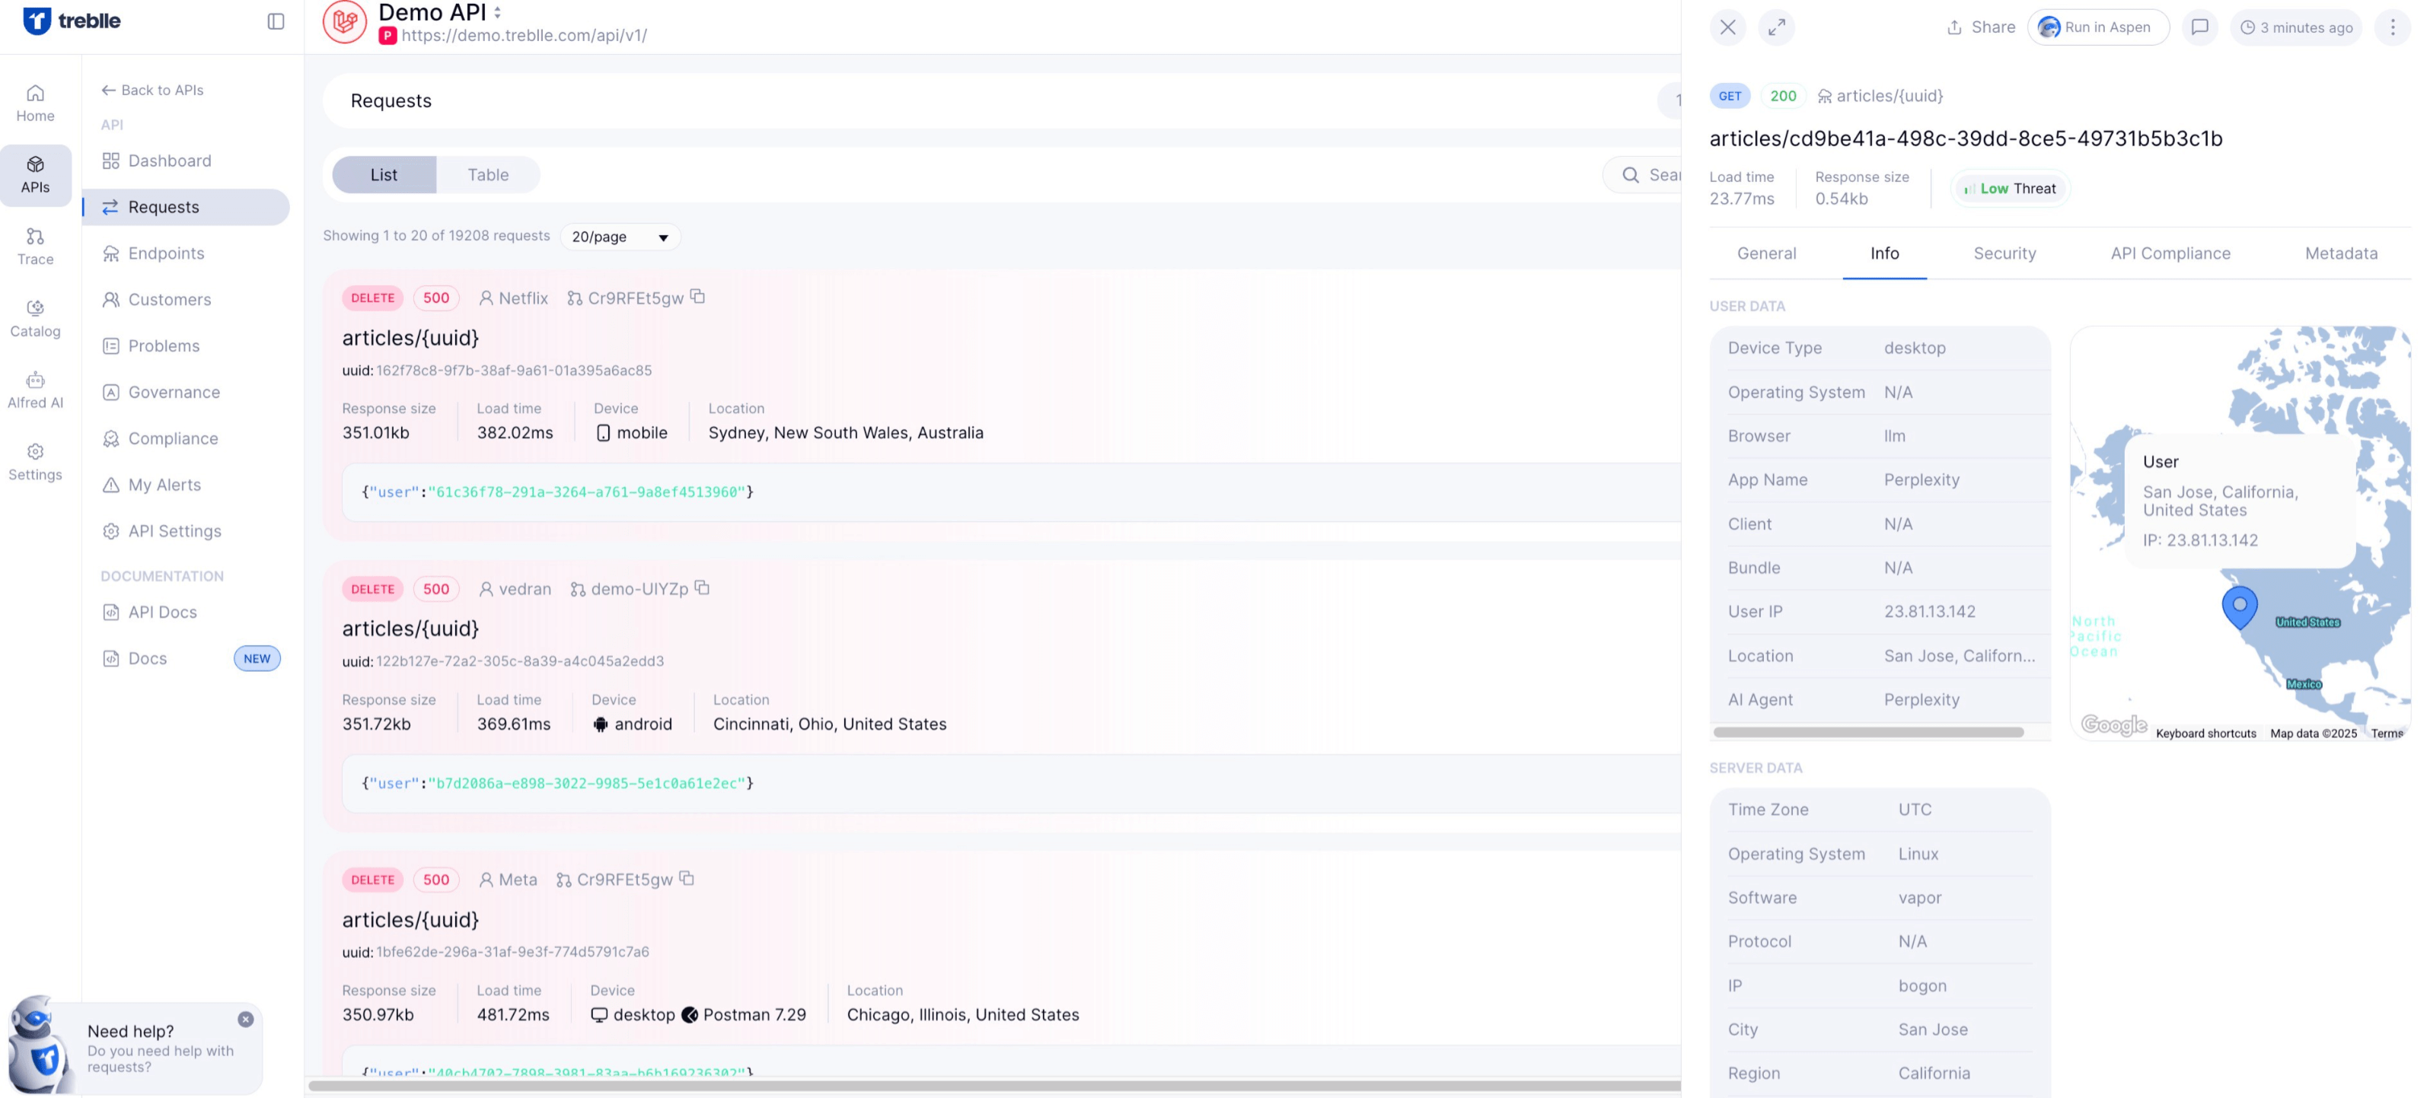Open the 20/page dropdown
The image size is (2427, 1098).
[620, 237]
